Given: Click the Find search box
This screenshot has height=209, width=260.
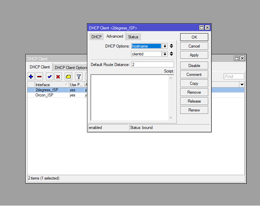Looking at the screenshot, I should (234, 77).
